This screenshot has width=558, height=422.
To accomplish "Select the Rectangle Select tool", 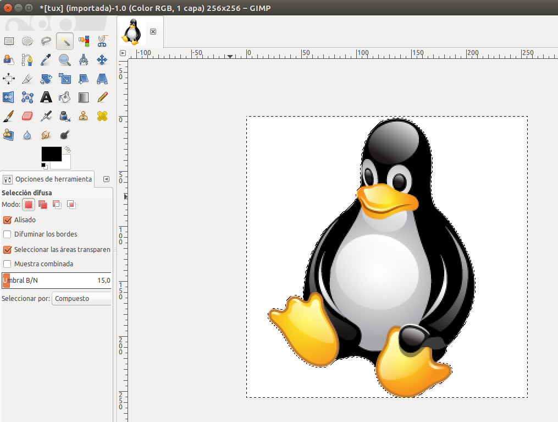I will point(9,41).
